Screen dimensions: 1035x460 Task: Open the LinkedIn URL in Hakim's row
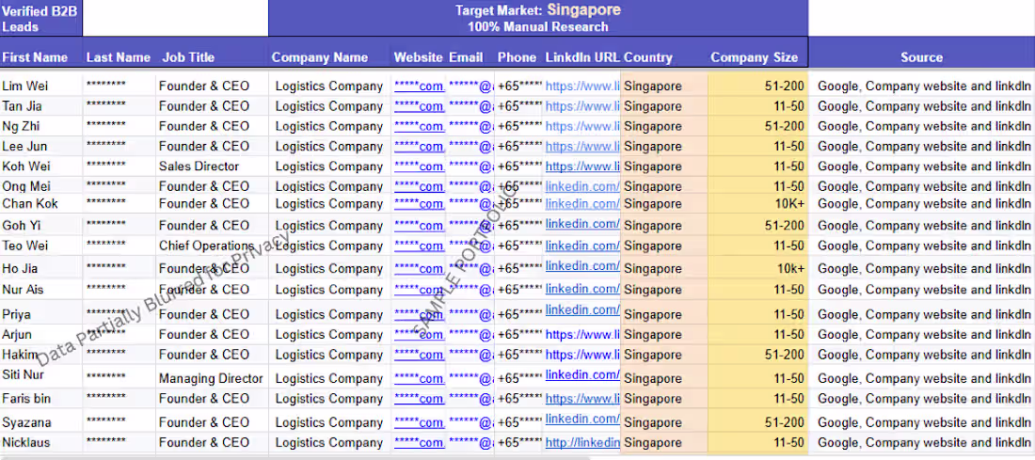(x=582, y=355)
